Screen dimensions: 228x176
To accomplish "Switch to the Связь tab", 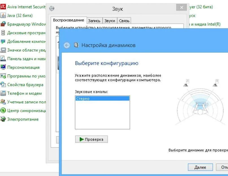I will coord(124,21).
